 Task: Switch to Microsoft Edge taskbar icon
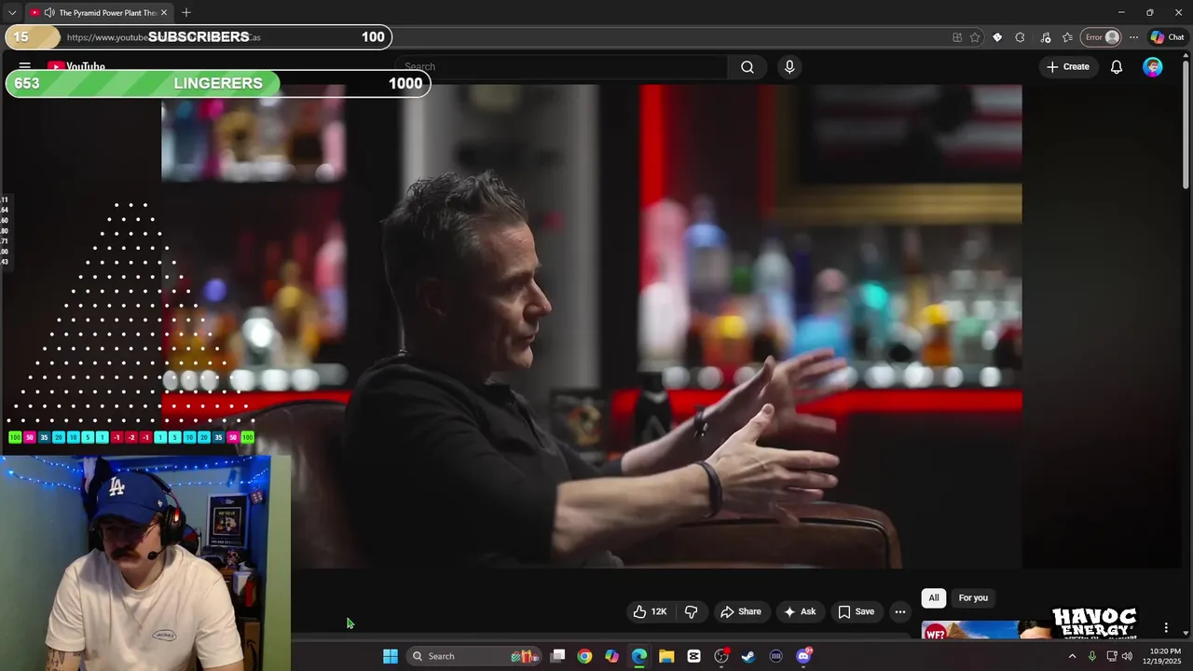[639, 656]
